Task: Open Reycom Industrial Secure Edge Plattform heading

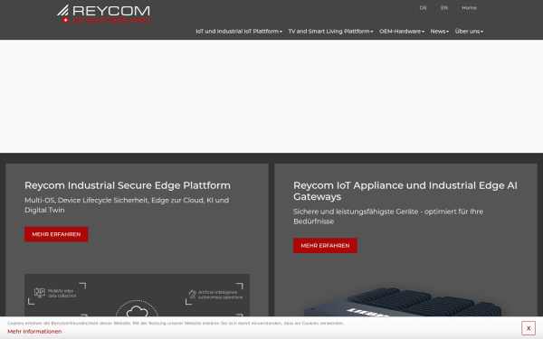Action: pos(128,185)
